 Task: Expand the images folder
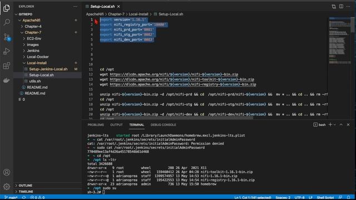(x=47, y=44)
